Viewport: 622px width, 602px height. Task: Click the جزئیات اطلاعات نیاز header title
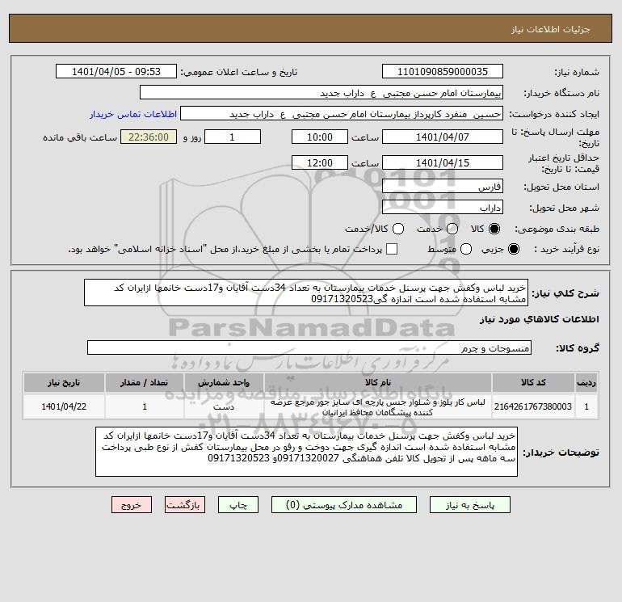[550, 29]
